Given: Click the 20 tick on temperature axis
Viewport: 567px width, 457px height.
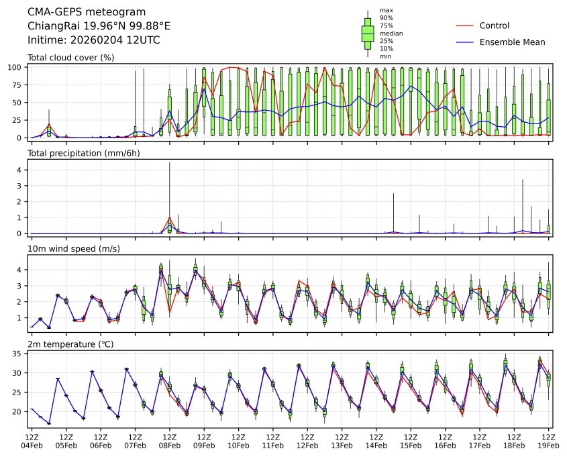Looking at the screenshot, I should point(17,412).
